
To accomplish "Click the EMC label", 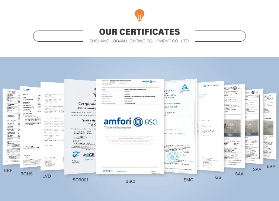I will pyautogui.click(x=188, y=180).
